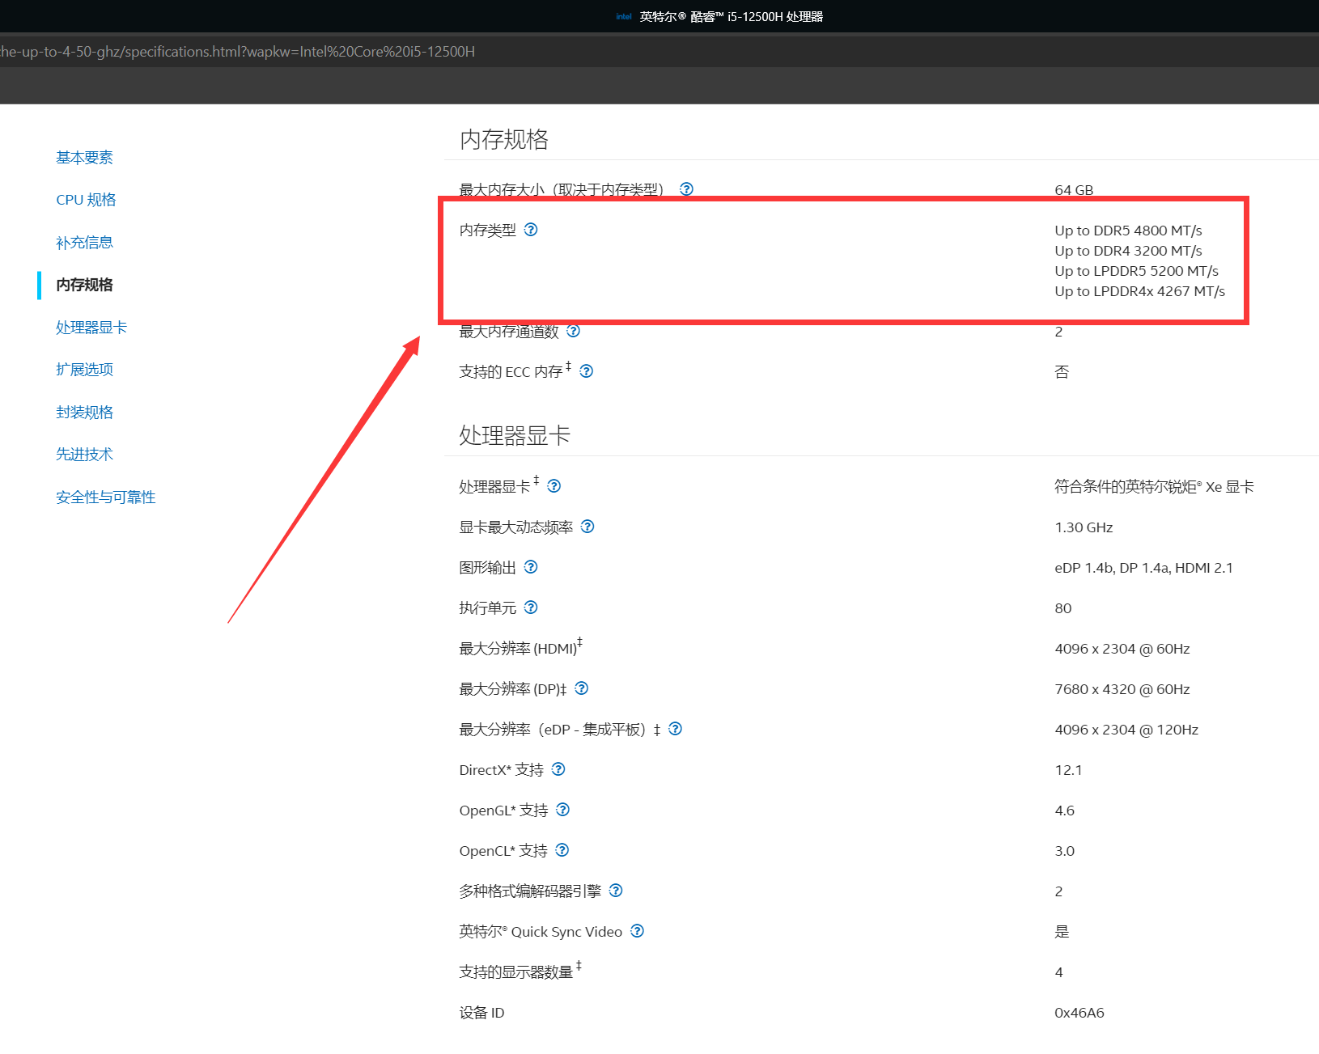Click the 最大分辨率 (HDMI) label
The height and width of the screenshot is (1054, 1319).
[x=521, y=648]
